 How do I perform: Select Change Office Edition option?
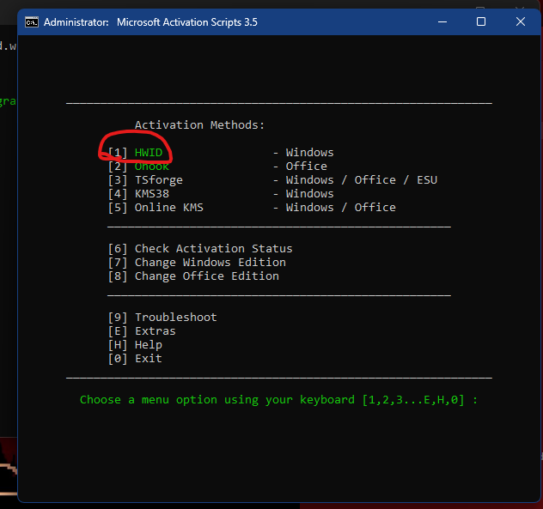[x=193, y=276]
